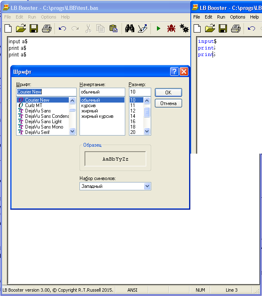Select font size 18

136,127
